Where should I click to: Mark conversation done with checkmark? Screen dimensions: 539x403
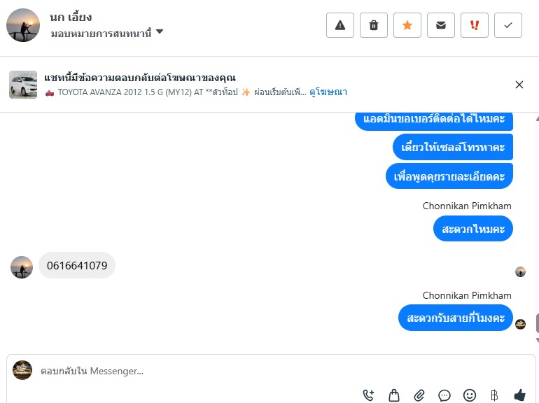click(x=508, y=25)
